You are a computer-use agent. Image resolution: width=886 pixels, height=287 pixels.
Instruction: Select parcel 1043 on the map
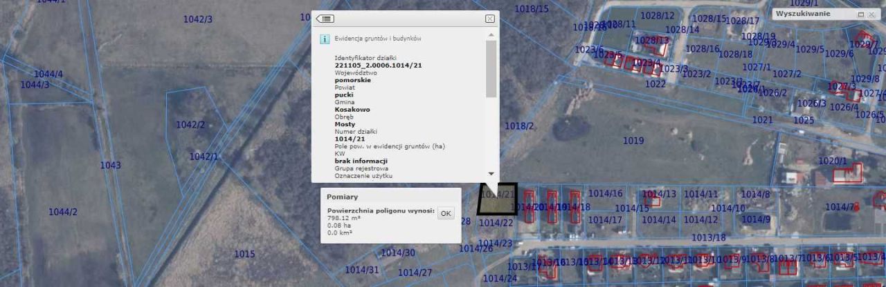[110, 165]
